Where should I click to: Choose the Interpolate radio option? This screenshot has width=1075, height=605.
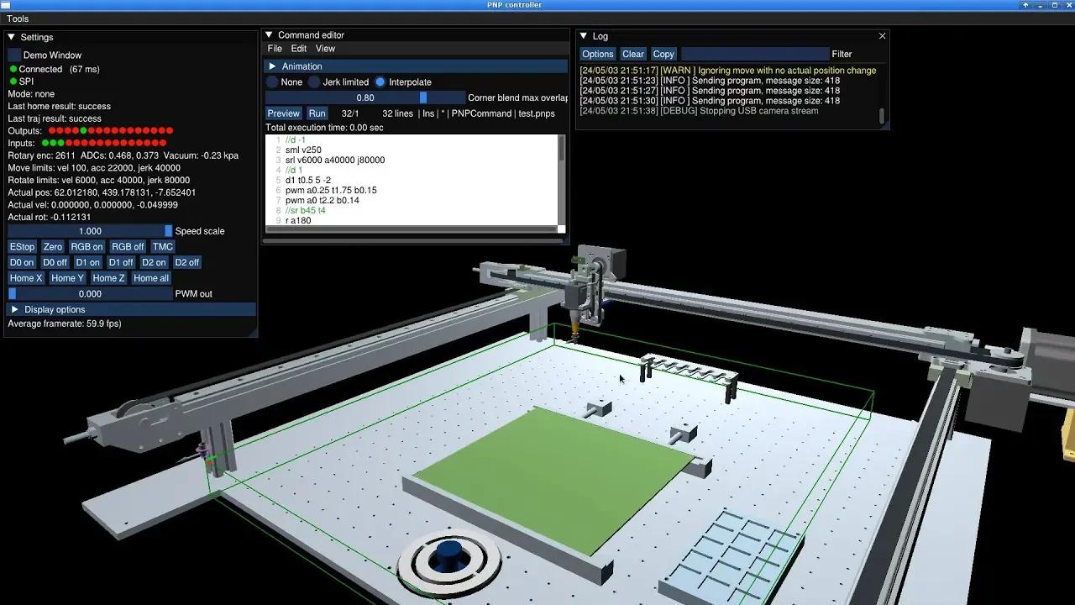[x=380, y=82]
